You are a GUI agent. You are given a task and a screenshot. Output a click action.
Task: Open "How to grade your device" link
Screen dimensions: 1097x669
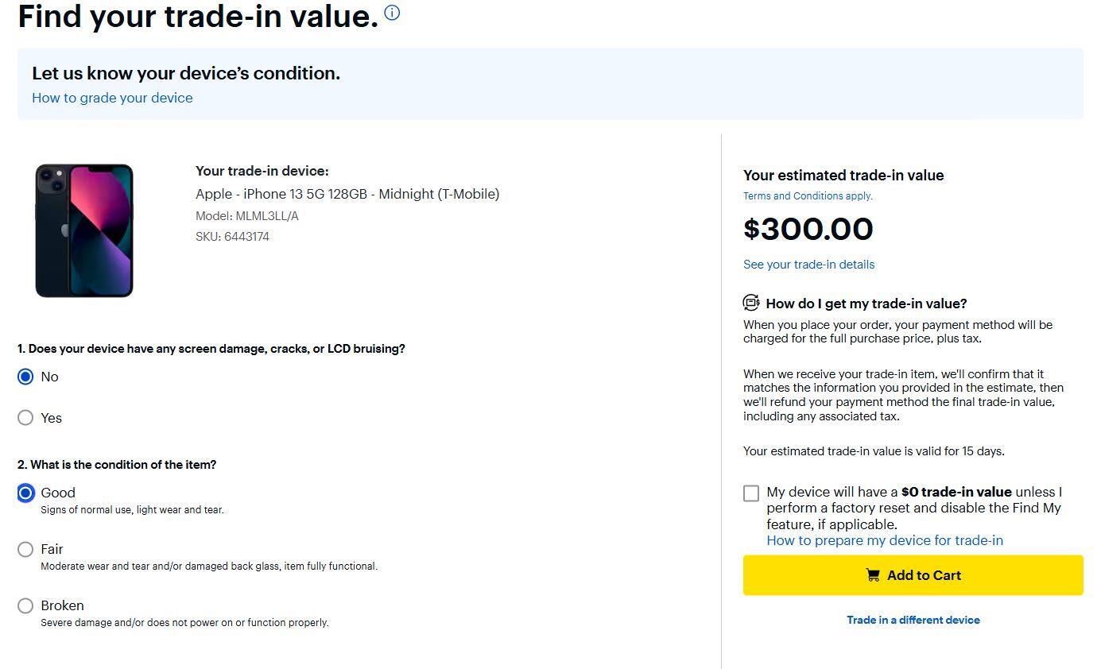click(x=112, y=98)
